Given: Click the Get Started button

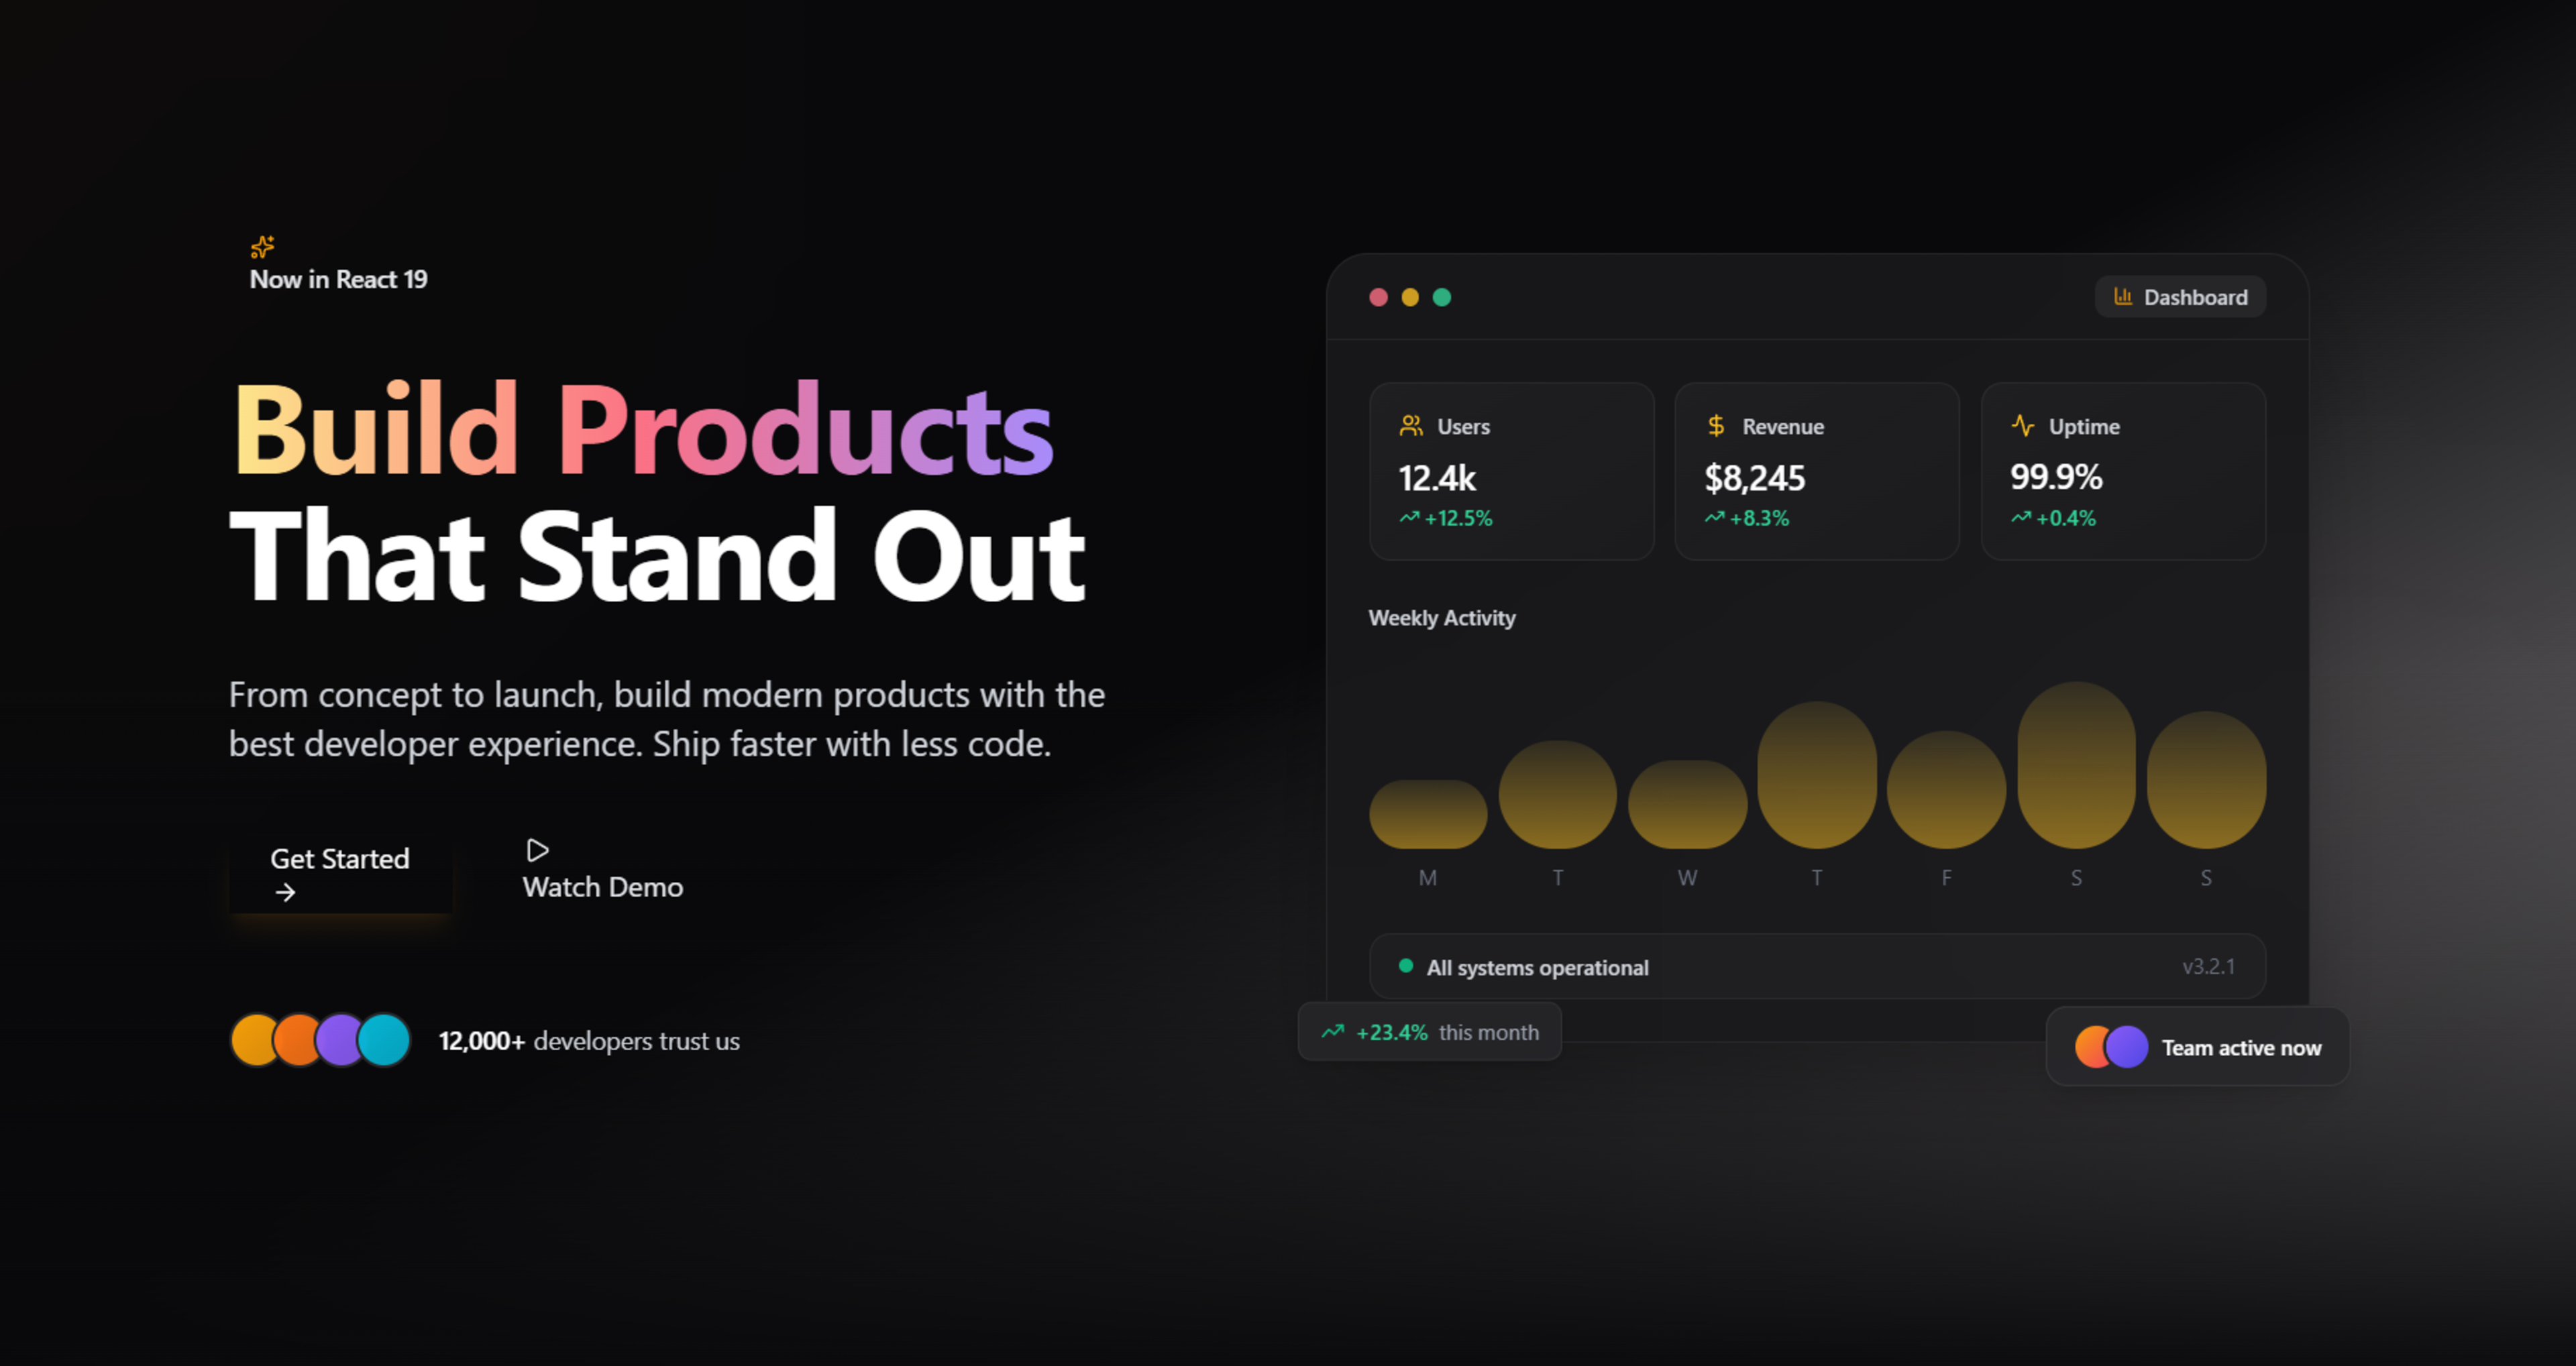Looking at the screenshot, I should tap(340, 874).
